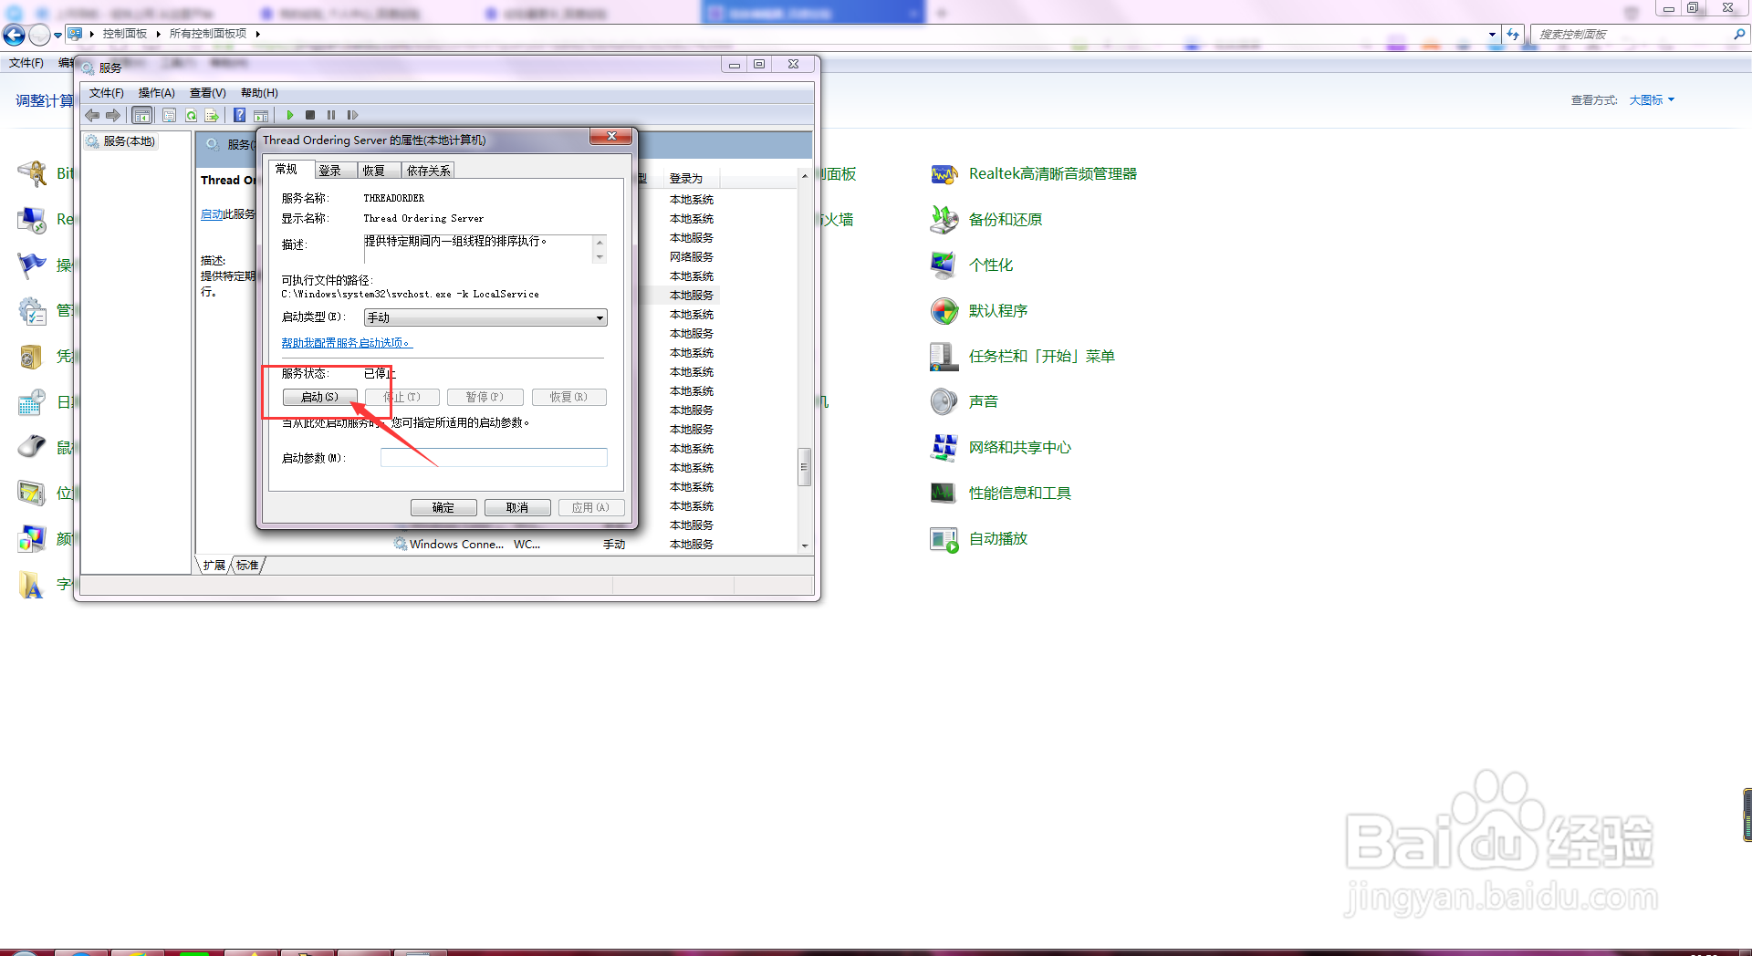Open 网络和共享中心 icon

click(x=944, y=448)
